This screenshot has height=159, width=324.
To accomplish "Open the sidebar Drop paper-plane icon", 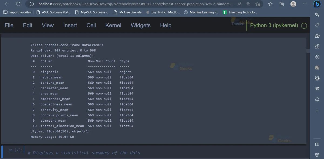I will [317, 89].
